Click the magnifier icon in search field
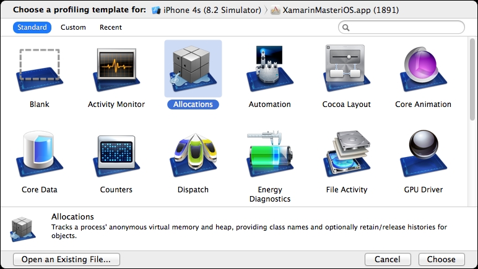The image size is (478, 269). pyautogui.click(x=345, y=28)
